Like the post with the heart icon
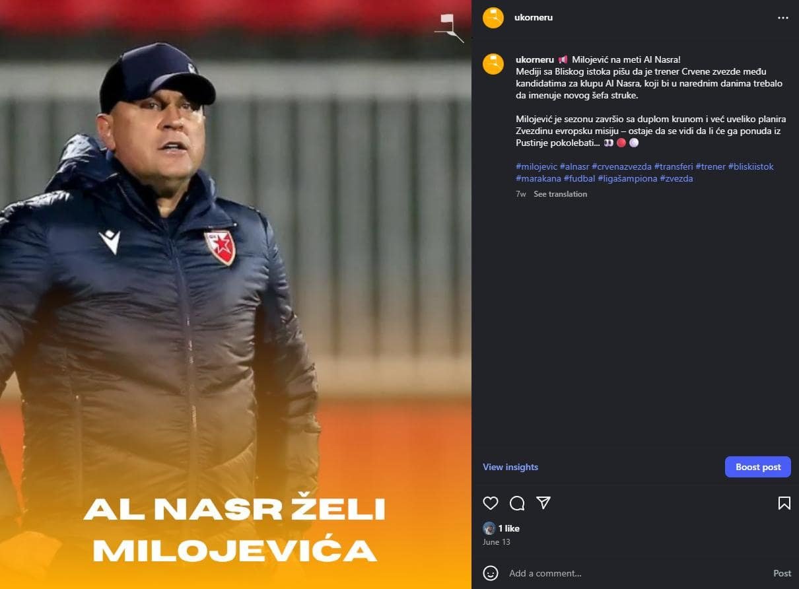Screen dimensions: 799x589 pos(491,503)
